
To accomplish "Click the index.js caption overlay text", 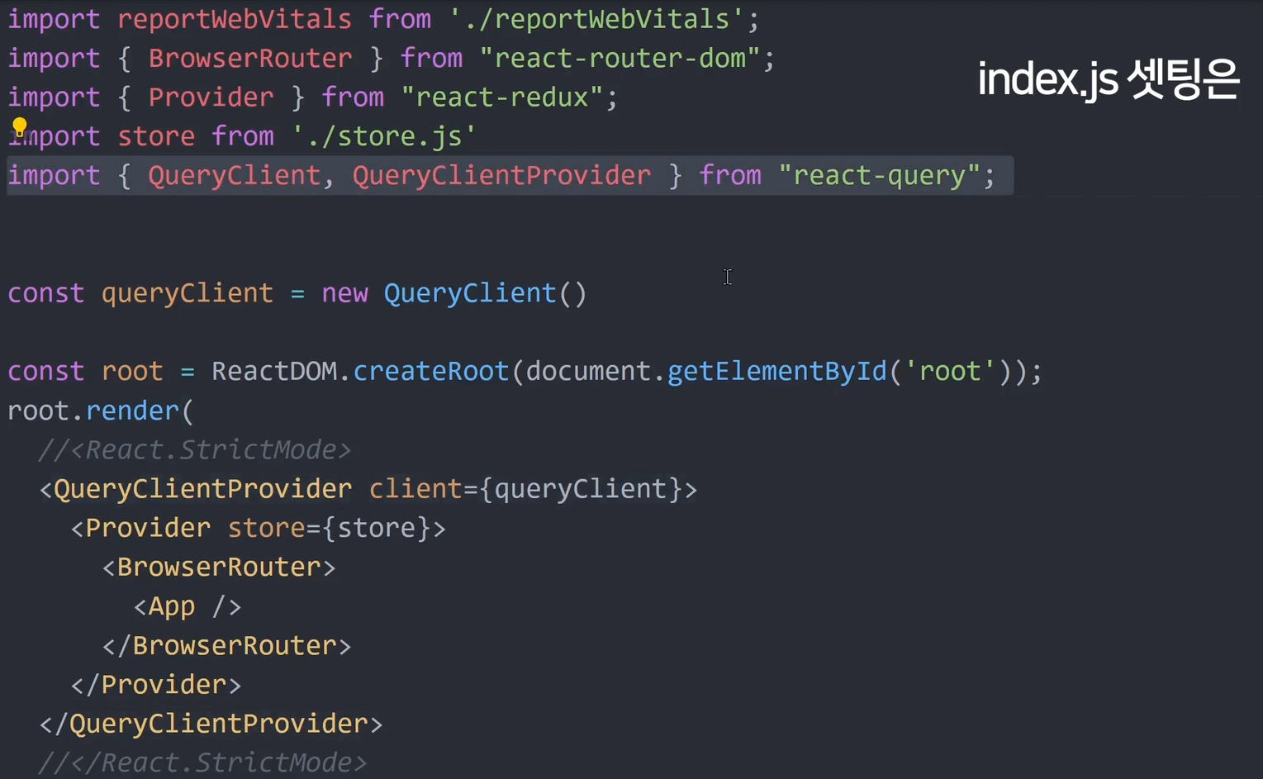I will [x=1109, y=79].
